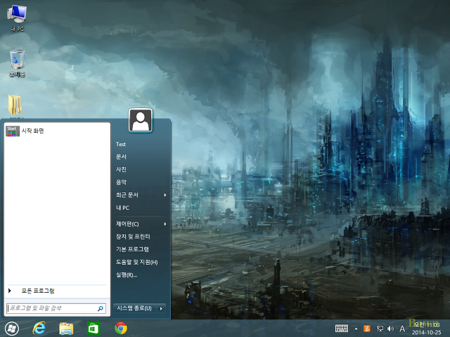Open 도움말 및 지원(H)
This screenshot has height=337, width=450.
(x=137, y=262)
